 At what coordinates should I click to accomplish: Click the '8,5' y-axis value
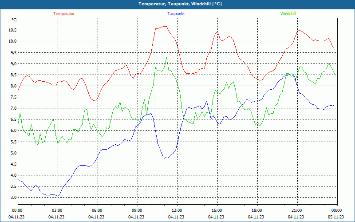pyautogui.click(x=13, y=75)
